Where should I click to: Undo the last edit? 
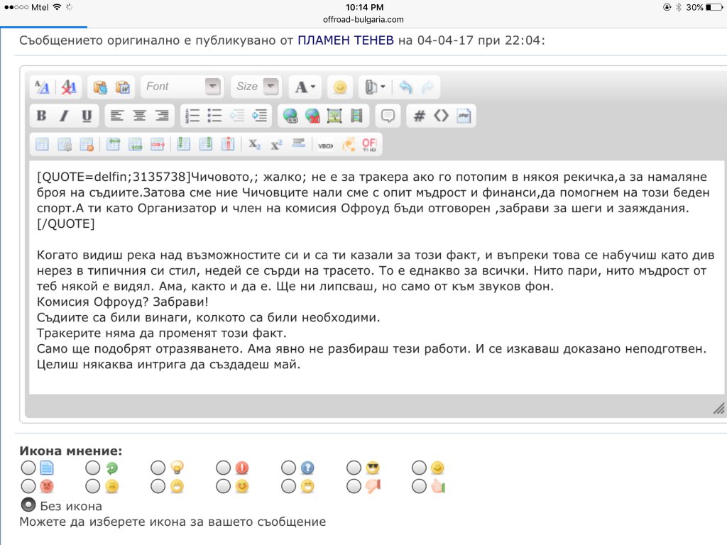[x=405, y=87]
